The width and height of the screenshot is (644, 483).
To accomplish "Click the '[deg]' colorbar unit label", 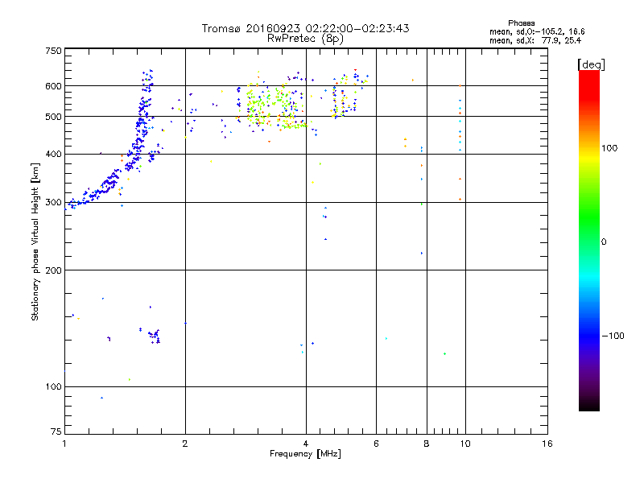I will (591, 64).
